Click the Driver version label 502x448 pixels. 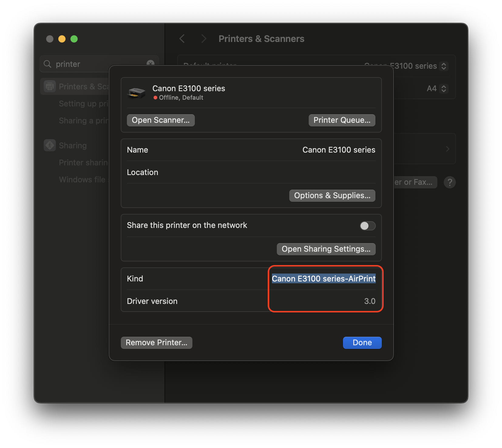point(152,301)
